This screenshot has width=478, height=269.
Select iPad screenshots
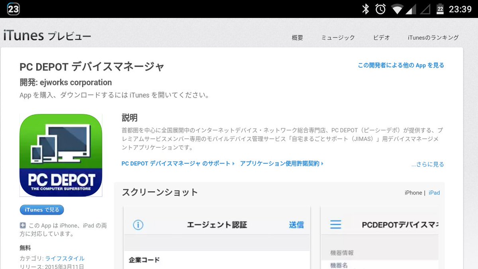click(x=434, y=192)
